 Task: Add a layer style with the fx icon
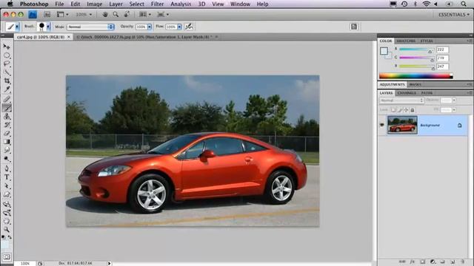[413, 262]
